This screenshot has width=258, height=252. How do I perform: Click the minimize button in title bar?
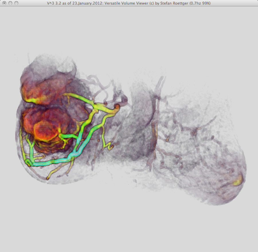(10, 3)
